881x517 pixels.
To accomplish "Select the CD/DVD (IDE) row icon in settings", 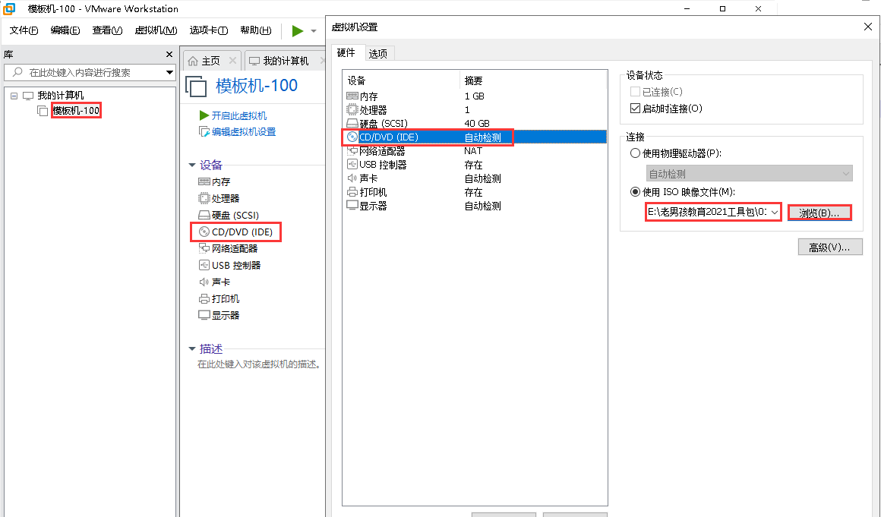I will [352, 137].
